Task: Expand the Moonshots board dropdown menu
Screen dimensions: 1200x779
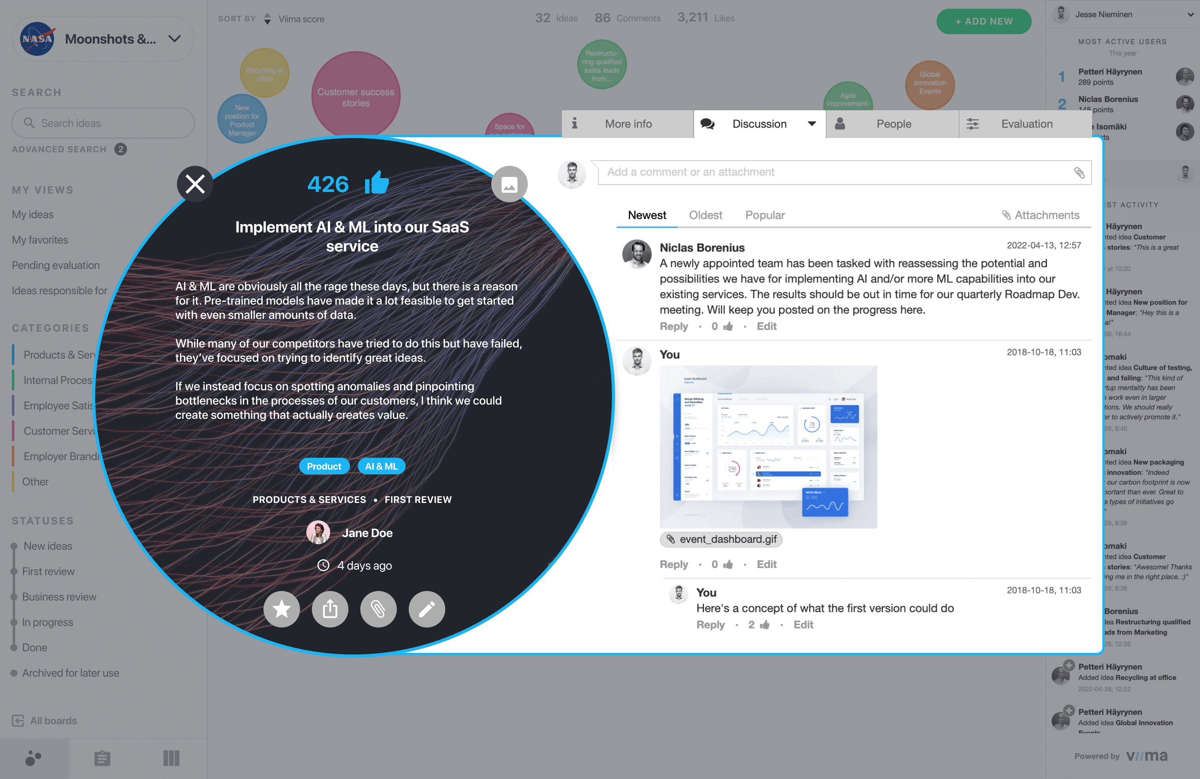Action: (174, 38)
